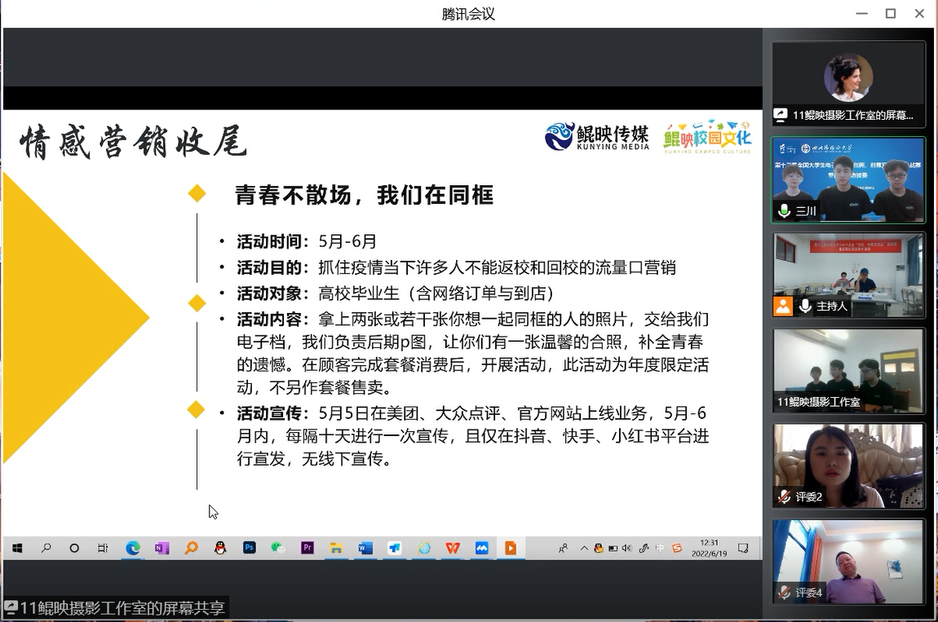The image size is (938, 622).
Task: Click the Windows Start button
Action: coord(16,549)
